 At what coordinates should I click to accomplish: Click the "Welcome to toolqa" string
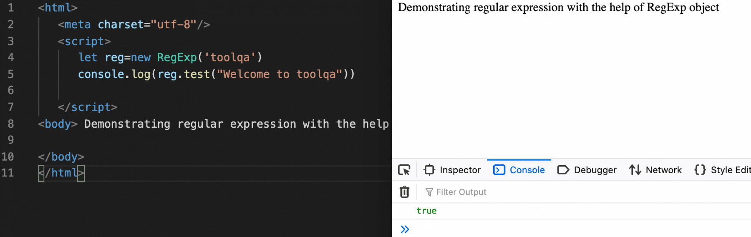pos(280,74)
